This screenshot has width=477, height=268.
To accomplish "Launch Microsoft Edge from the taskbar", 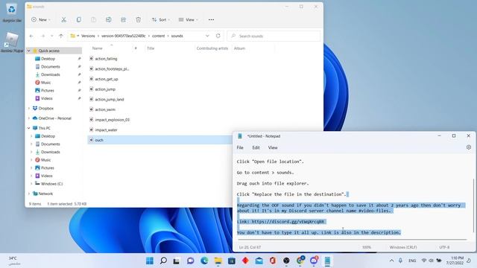I will 204,261.
